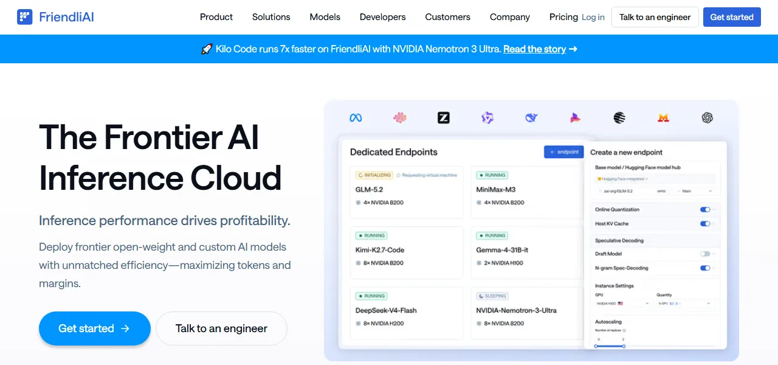Click the RUNNING badge on DeepSeek-V4-Flash
This screenshot has height=365, width=778.
coord(371,296)
